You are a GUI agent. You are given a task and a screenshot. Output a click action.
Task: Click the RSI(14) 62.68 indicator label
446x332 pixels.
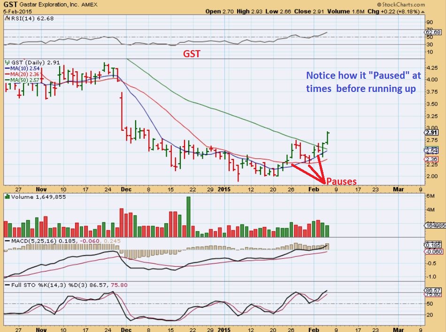tap(32, 18)
